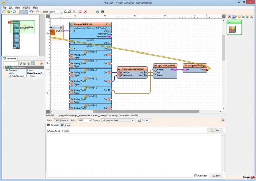This screenshot has width=256, height=181.
Task: Click the red X delete icon
Action: 85,12
